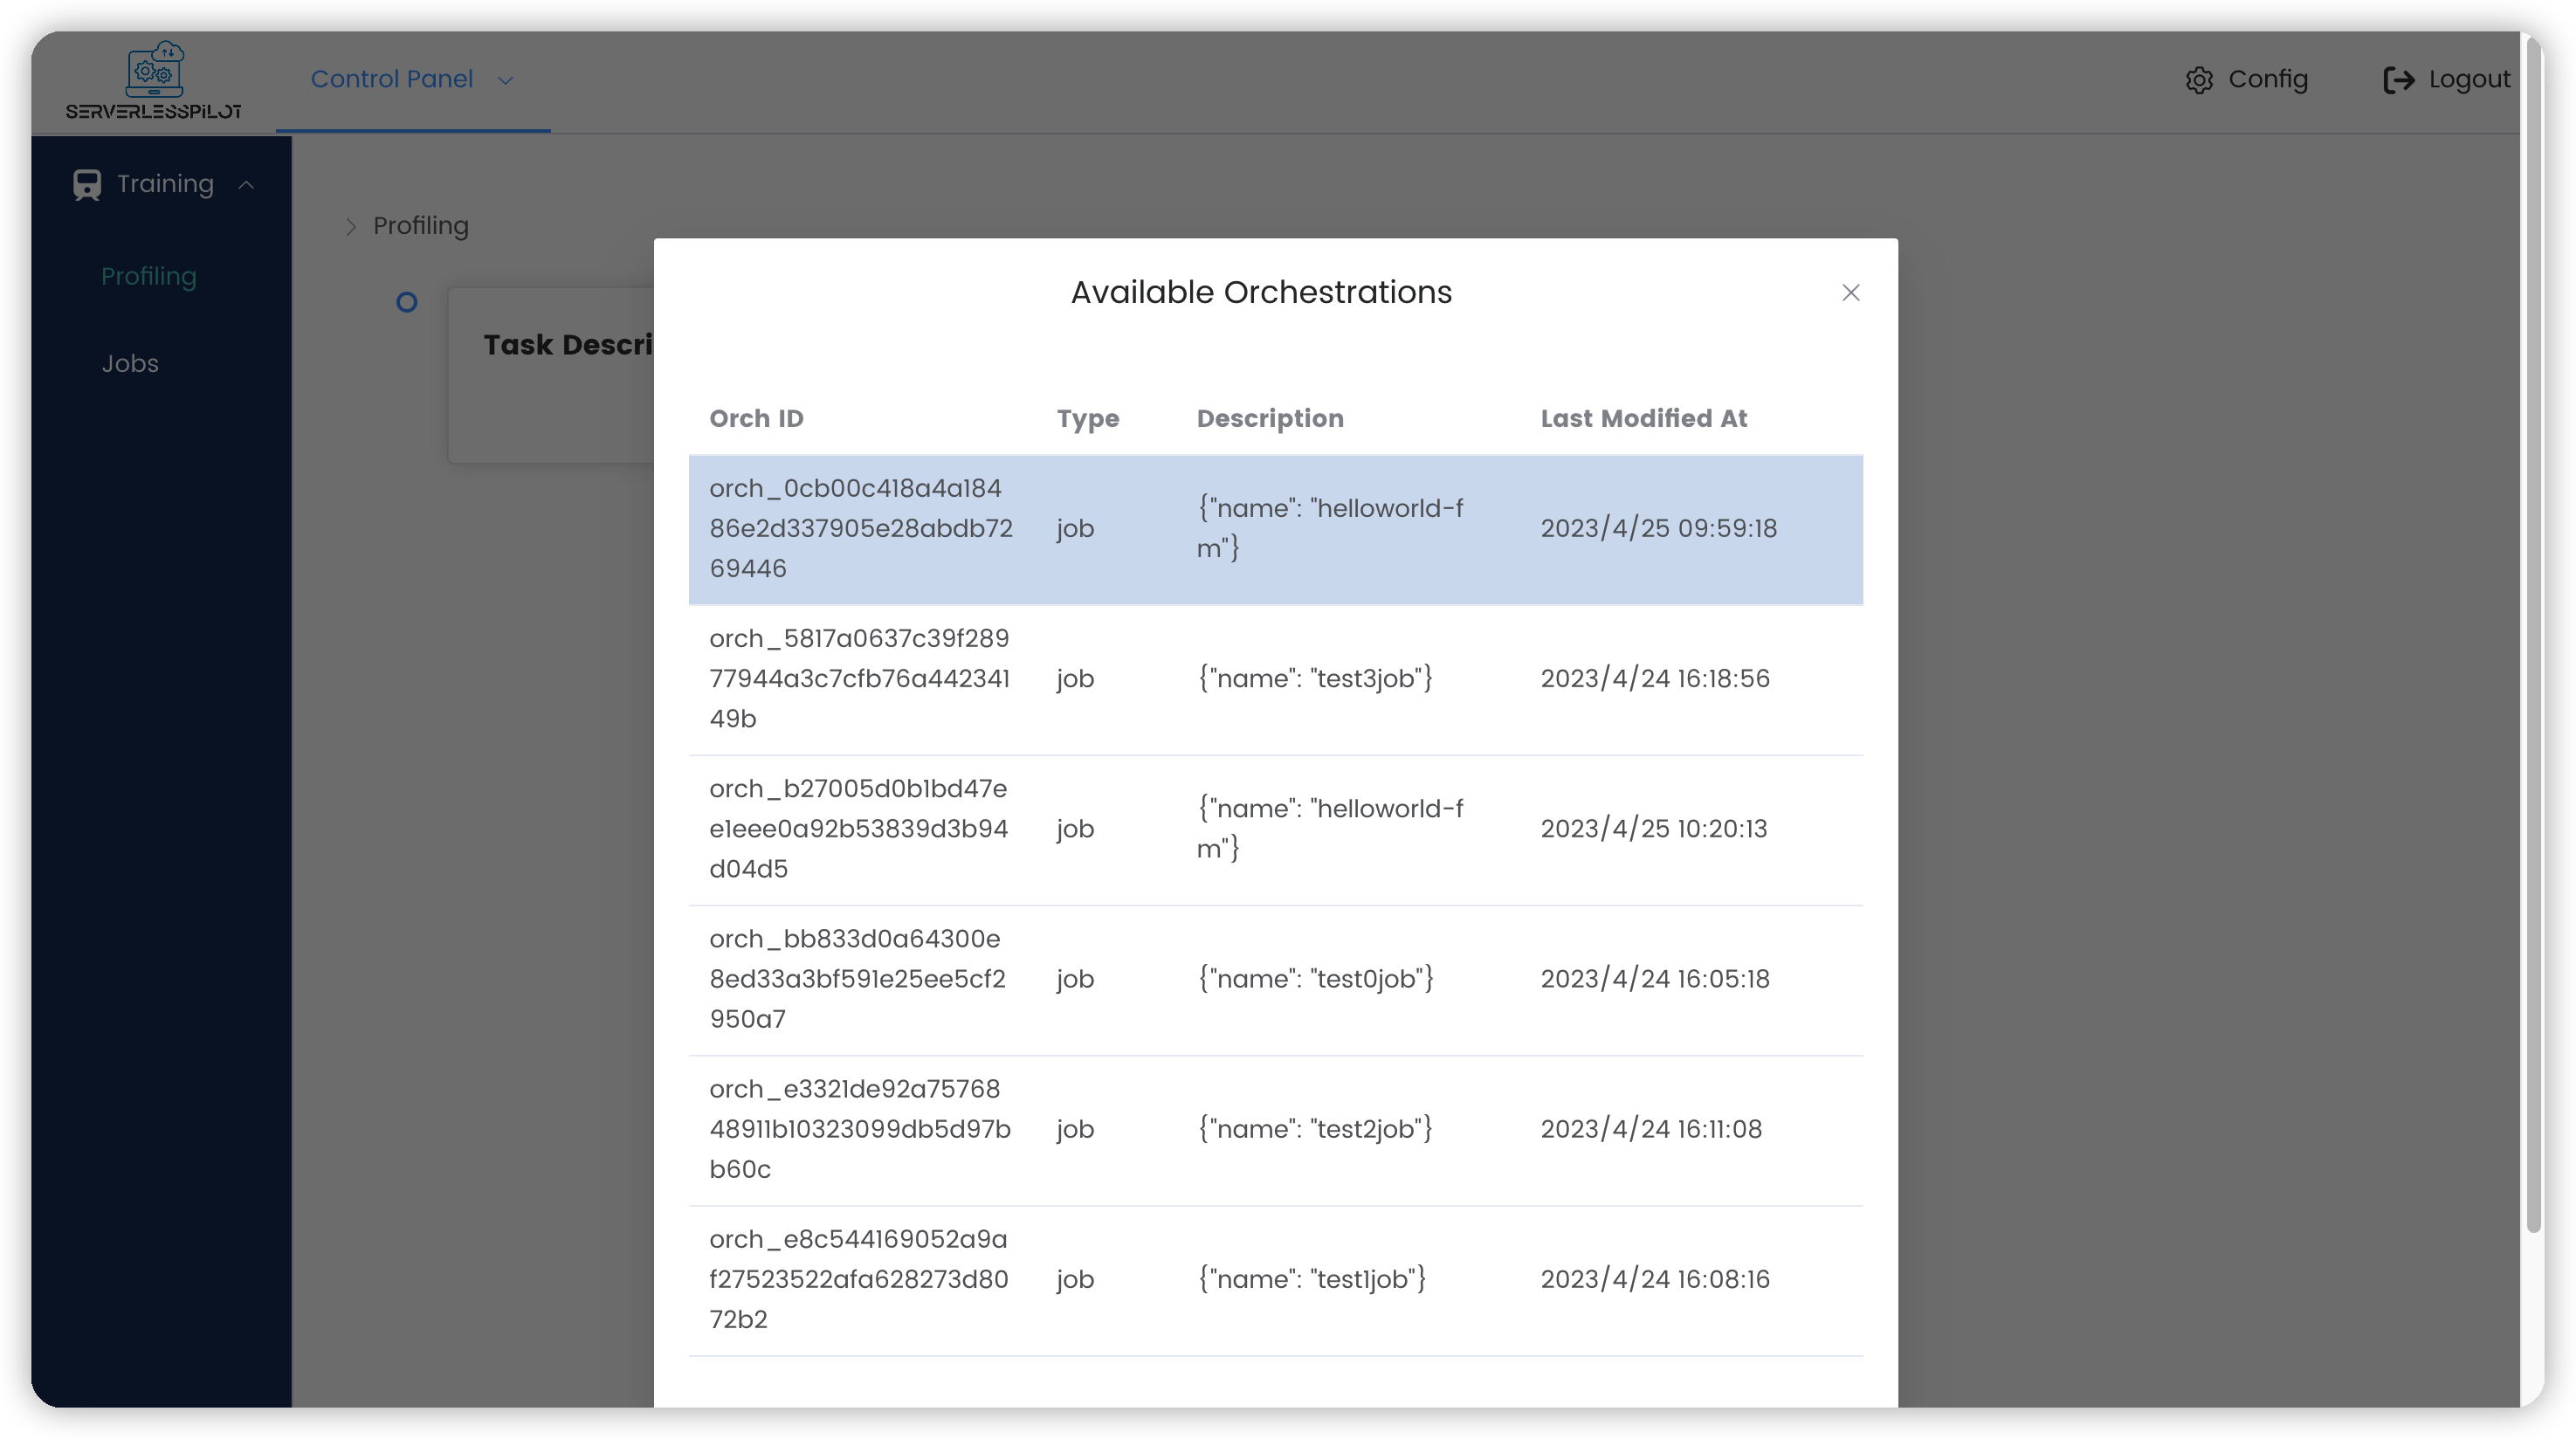Viewport: 2576px width, 1439px height.
Task: Collapse the Training sidebar section chevron
Action: (246, 185)
